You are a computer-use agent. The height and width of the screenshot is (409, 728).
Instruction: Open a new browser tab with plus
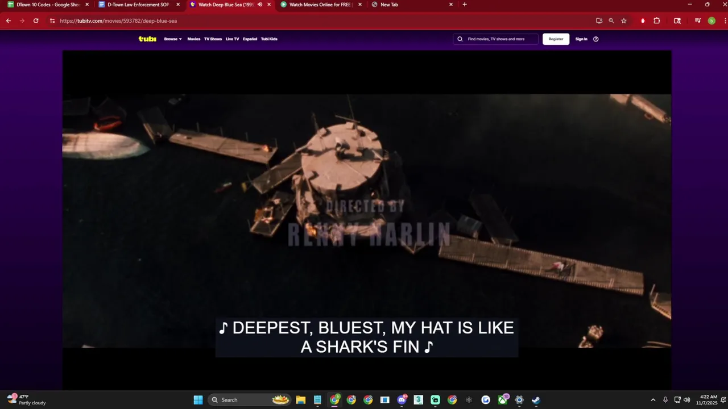tap(465, 5)
